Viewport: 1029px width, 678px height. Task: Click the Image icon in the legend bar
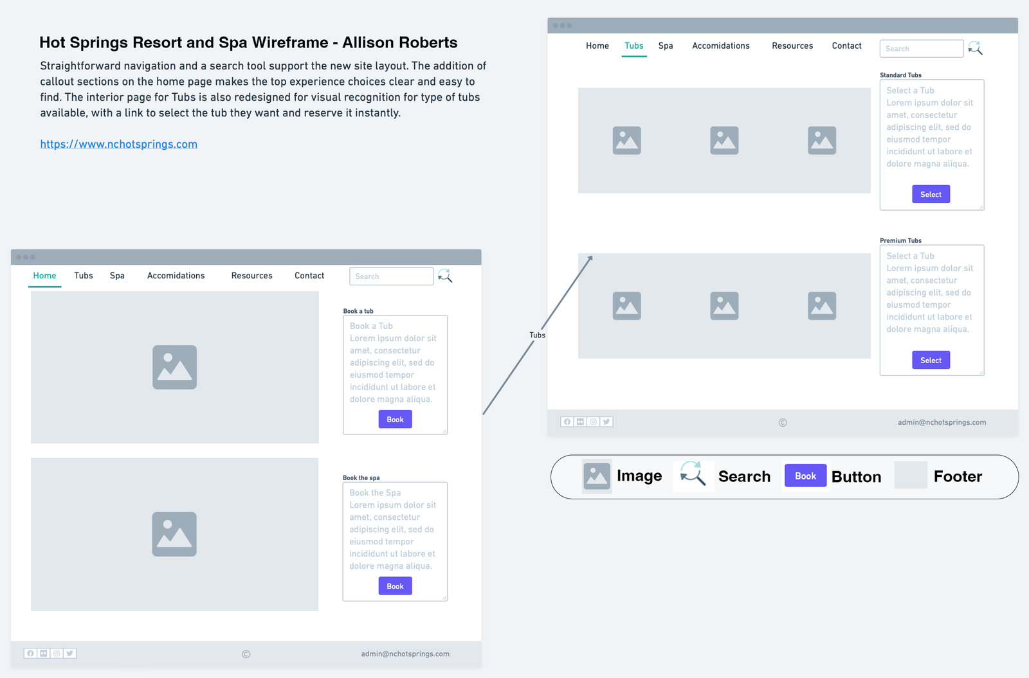point(596,476)
